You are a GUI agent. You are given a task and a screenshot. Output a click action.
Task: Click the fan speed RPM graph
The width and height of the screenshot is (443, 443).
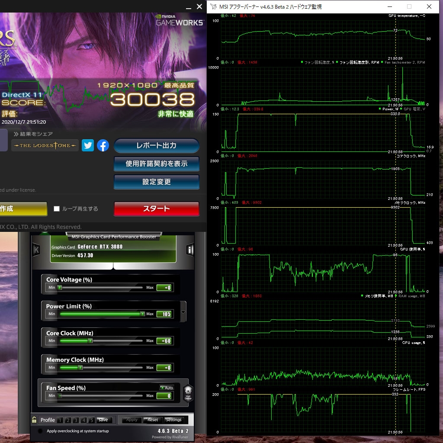[323, 86]
